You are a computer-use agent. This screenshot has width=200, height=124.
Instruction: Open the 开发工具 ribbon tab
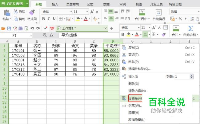click(x=156, y=4)
